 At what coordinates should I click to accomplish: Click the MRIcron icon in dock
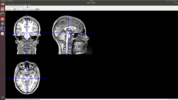click(3, 29)
